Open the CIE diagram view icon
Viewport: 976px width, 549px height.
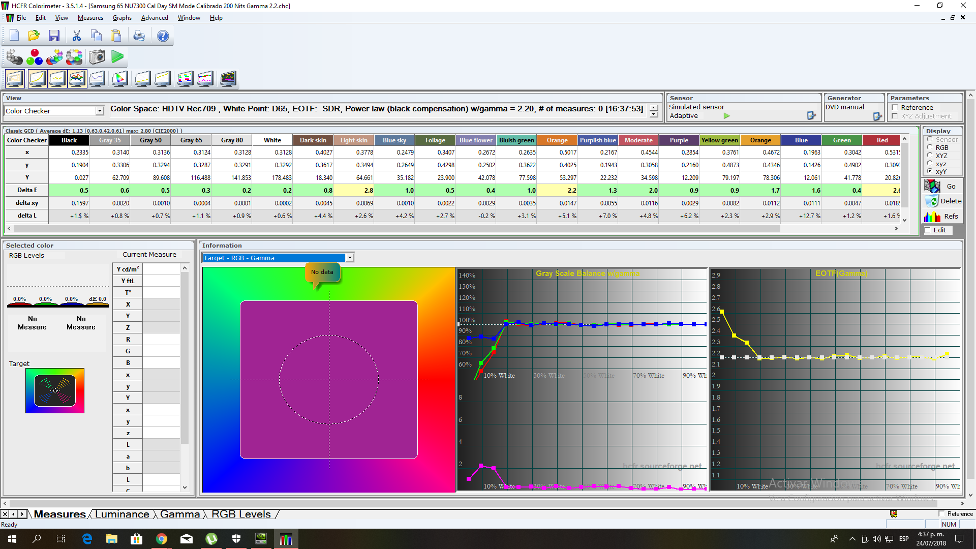[x=120, y=79]
